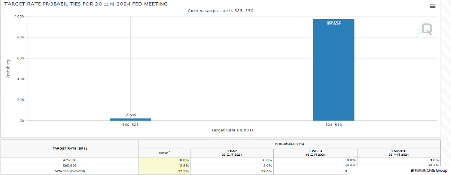The image size is (451, 175).
Task: Click the 'NOW *' column header
Action: tap(165, 153)
